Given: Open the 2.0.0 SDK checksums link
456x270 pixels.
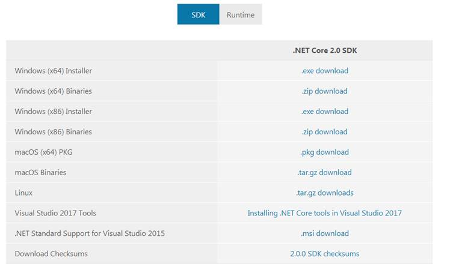Looking at the screenshot, I should (324, 253).
